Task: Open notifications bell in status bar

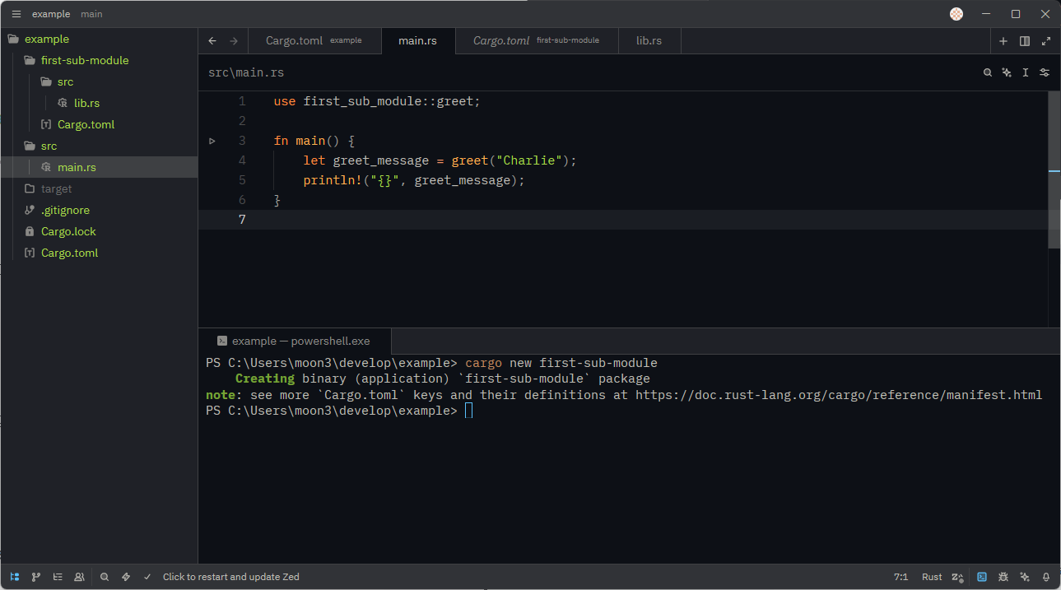Action: 1046,577
